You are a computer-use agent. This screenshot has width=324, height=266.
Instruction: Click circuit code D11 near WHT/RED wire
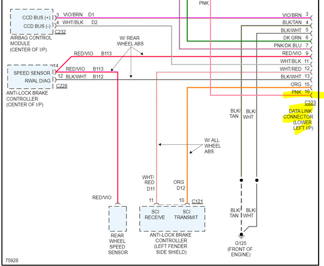coord(151,189)
